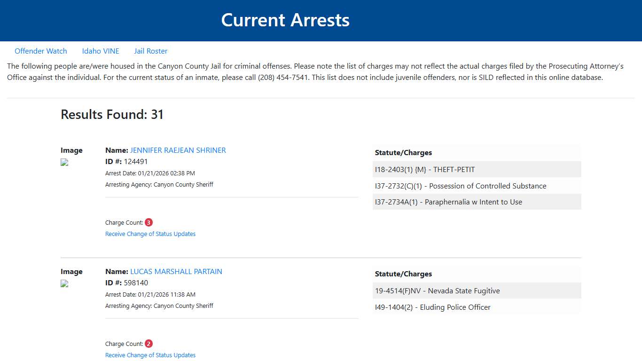The image size is (642, 361).
Task: Click LUCAS MARSHALL PARTAIN's broken image icon
Action: (64, 284)
